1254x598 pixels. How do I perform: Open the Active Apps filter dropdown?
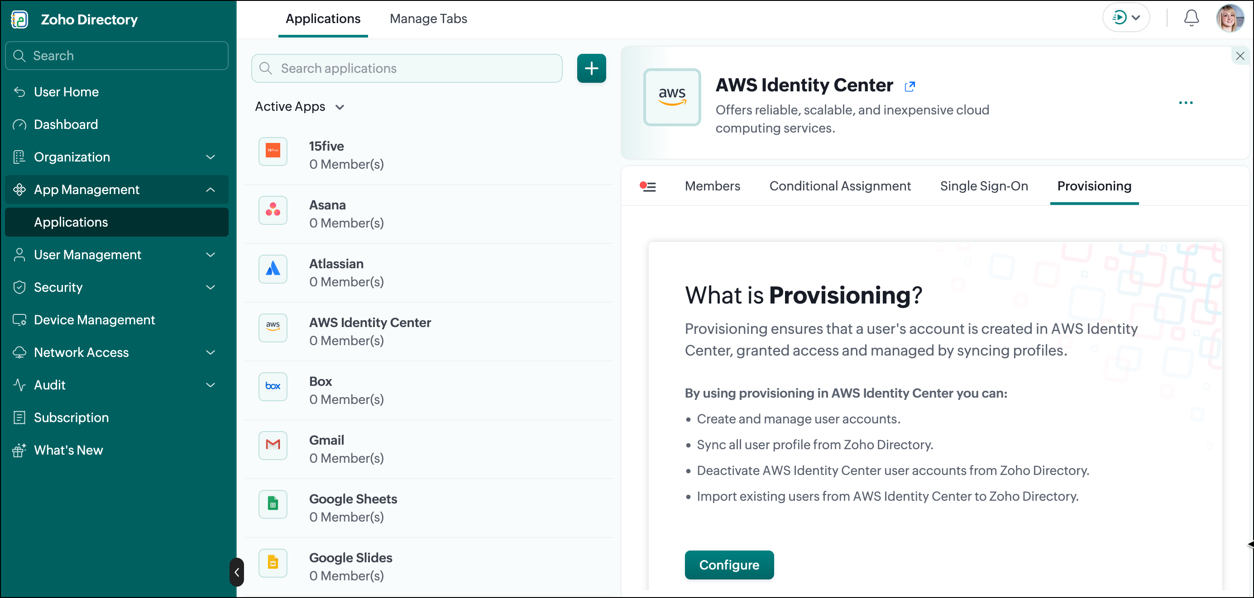pyautogui.click(x=300, y=107)
